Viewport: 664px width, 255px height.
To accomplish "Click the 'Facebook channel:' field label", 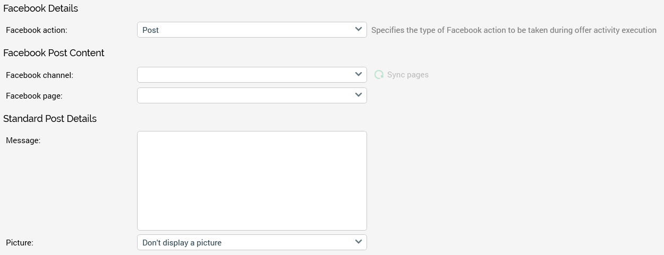I will point(39,75).
